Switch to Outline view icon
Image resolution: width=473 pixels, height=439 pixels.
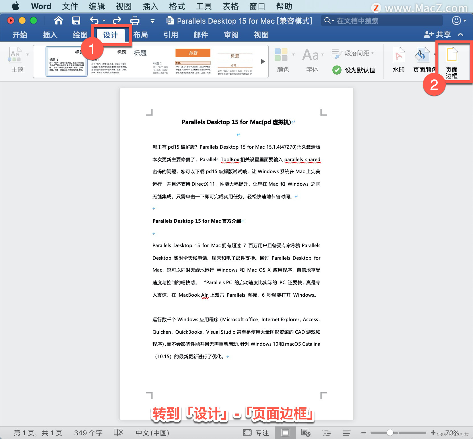[x=326, y=433]
